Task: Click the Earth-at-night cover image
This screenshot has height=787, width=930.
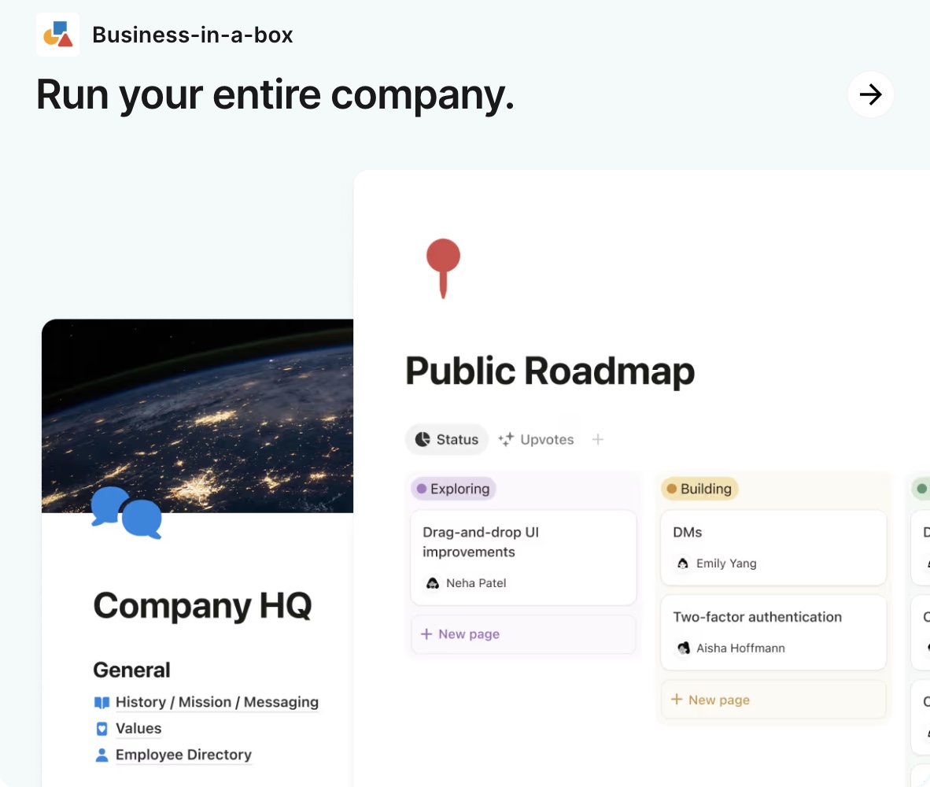Action: point(197,416)
